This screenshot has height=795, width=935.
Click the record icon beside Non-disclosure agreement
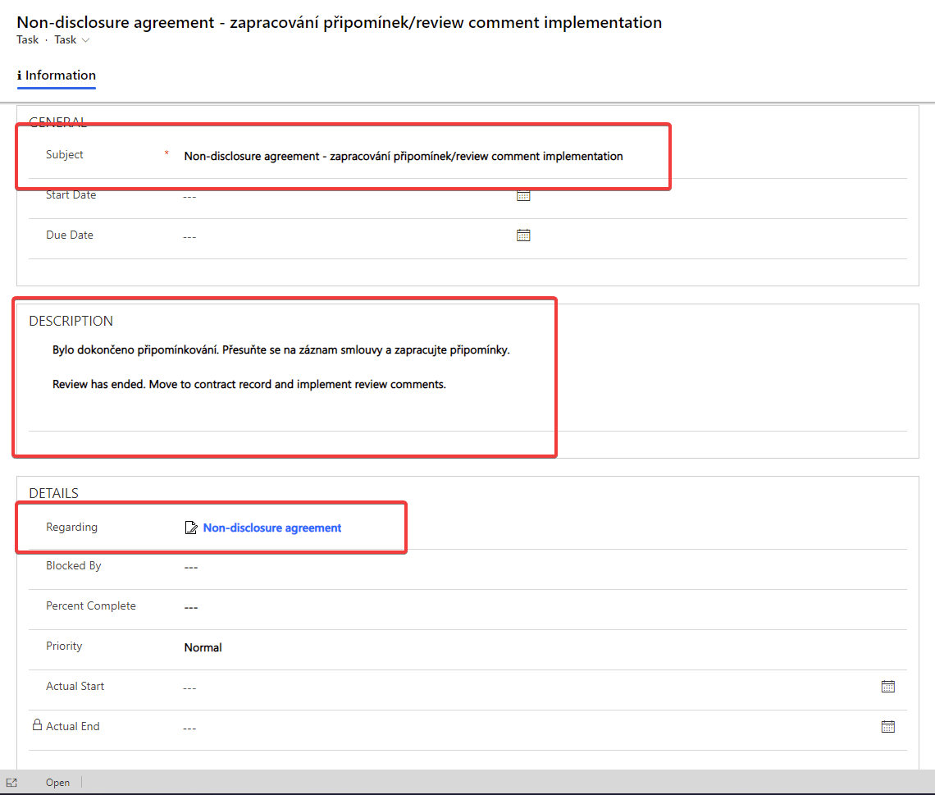pyautogui.click(x=191, y=528)
